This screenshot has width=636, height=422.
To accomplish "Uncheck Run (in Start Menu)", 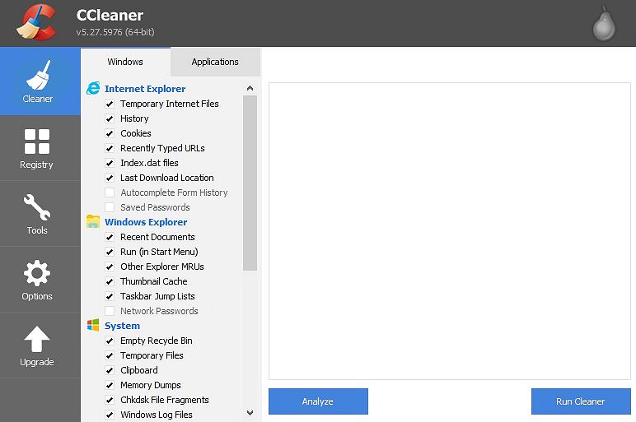I will tap(110, 252).
